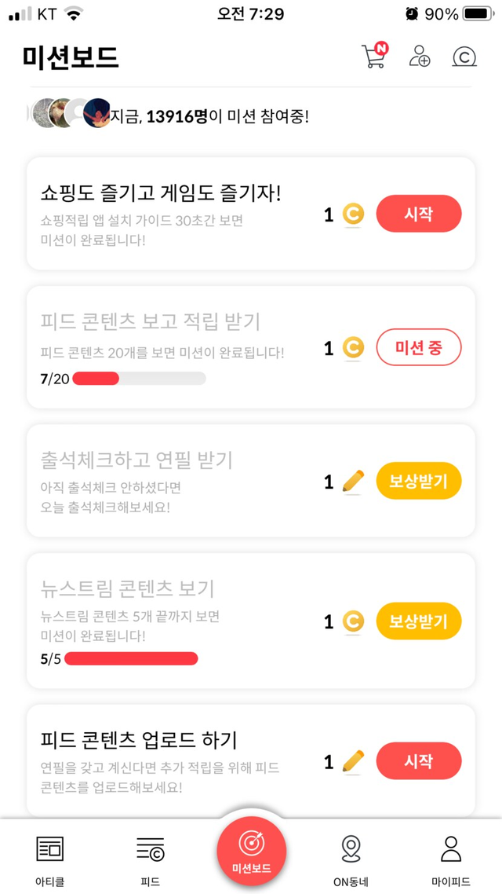The width and height of the screenshot is (502, 894).
Task: Tap the participant profile avatars
Action: pos(71,115)
